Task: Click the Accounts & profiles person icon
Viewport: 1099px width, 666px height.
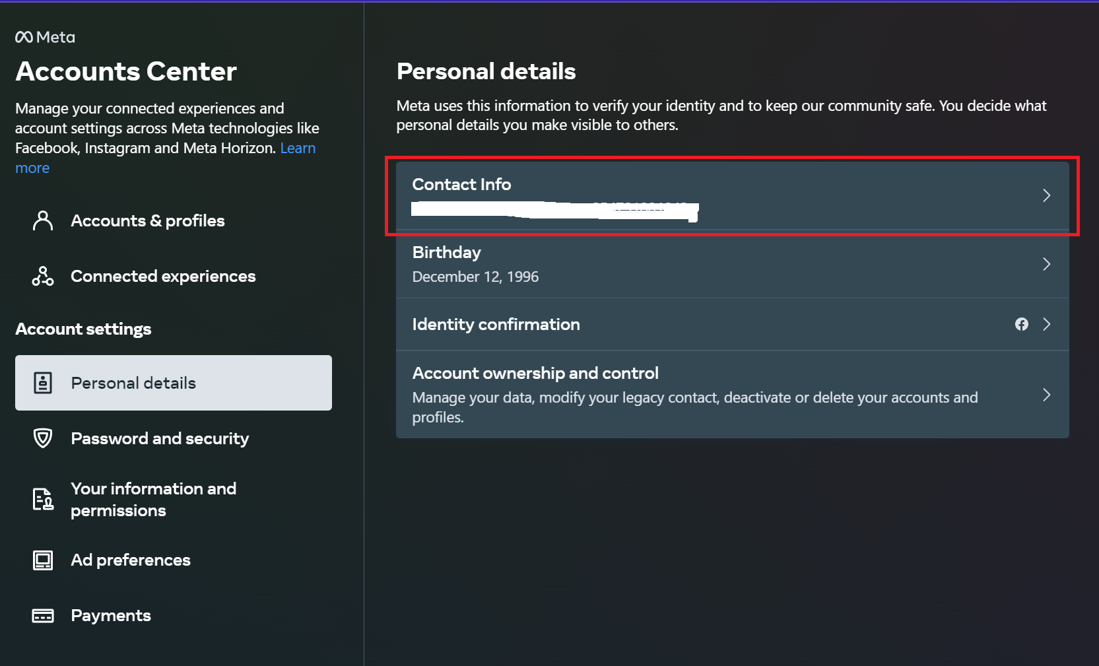Action: point(43,220)
